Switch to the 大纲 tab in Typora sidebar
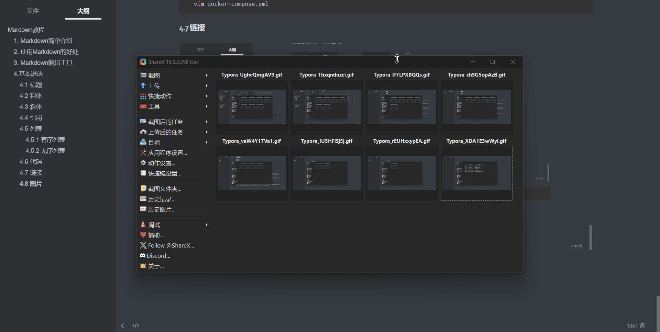 pyautogui.click(x=83, y=11)
